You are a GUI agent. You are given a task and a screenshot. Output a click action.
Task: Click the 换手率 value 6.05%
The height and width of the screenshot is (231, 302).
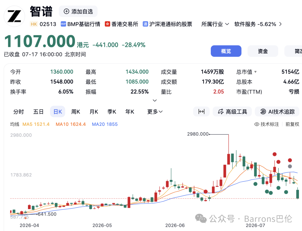(66, 92)
